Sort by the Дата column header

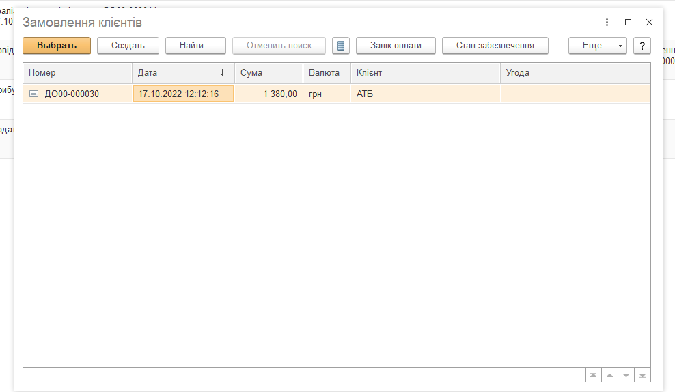point(183,72)
